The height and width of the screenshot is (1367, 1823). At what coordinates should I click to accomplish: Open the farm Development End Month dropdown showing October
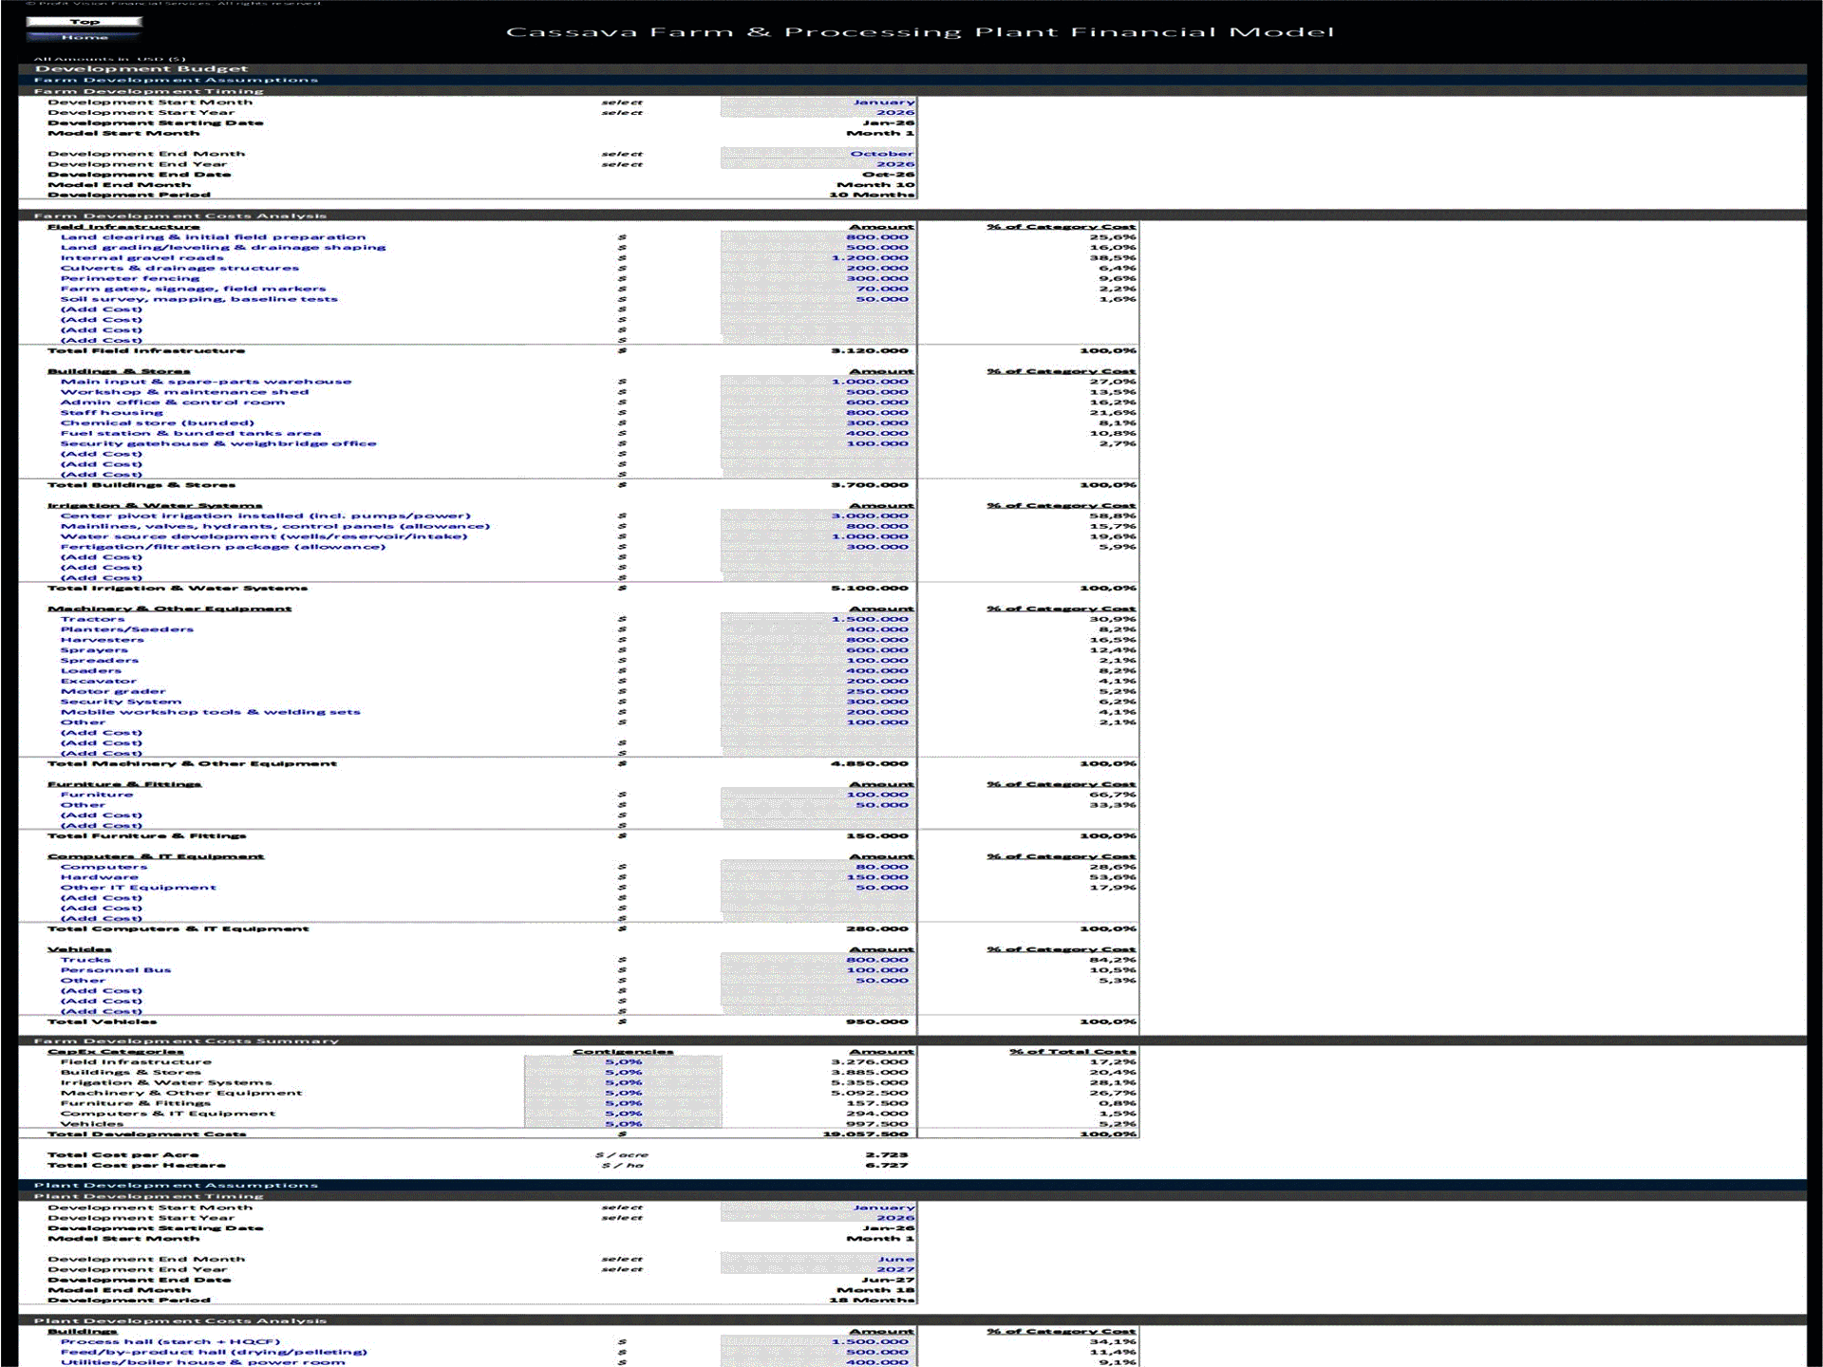818,154
